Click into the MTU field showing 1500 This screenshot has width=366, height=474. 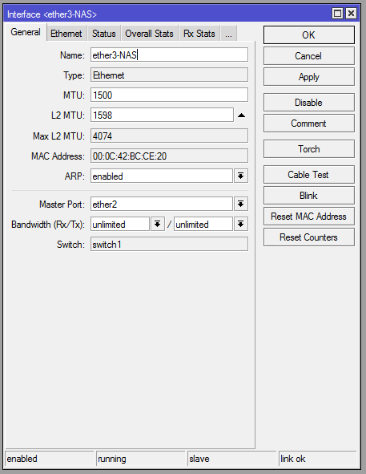pos(169,95)
